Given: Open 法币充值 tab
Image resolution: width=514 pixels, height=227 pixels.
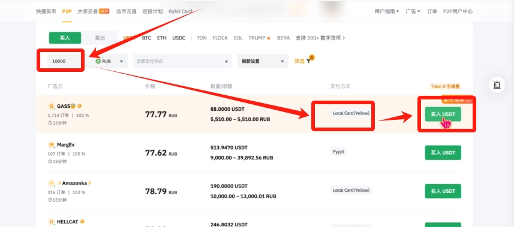Looking at the screenshot, I should pos(126,11).
